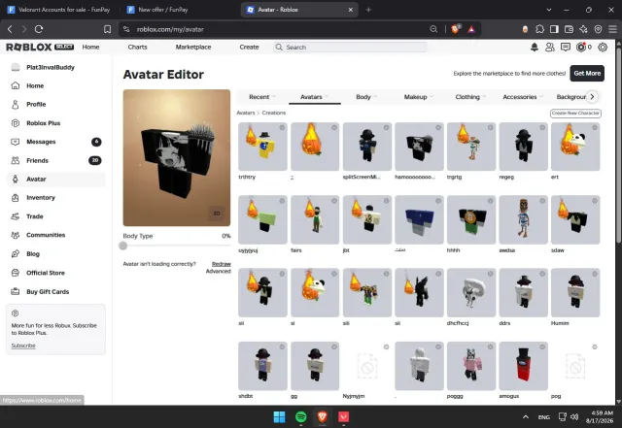Go to Charts in top navigation

[x=137, y=47]
